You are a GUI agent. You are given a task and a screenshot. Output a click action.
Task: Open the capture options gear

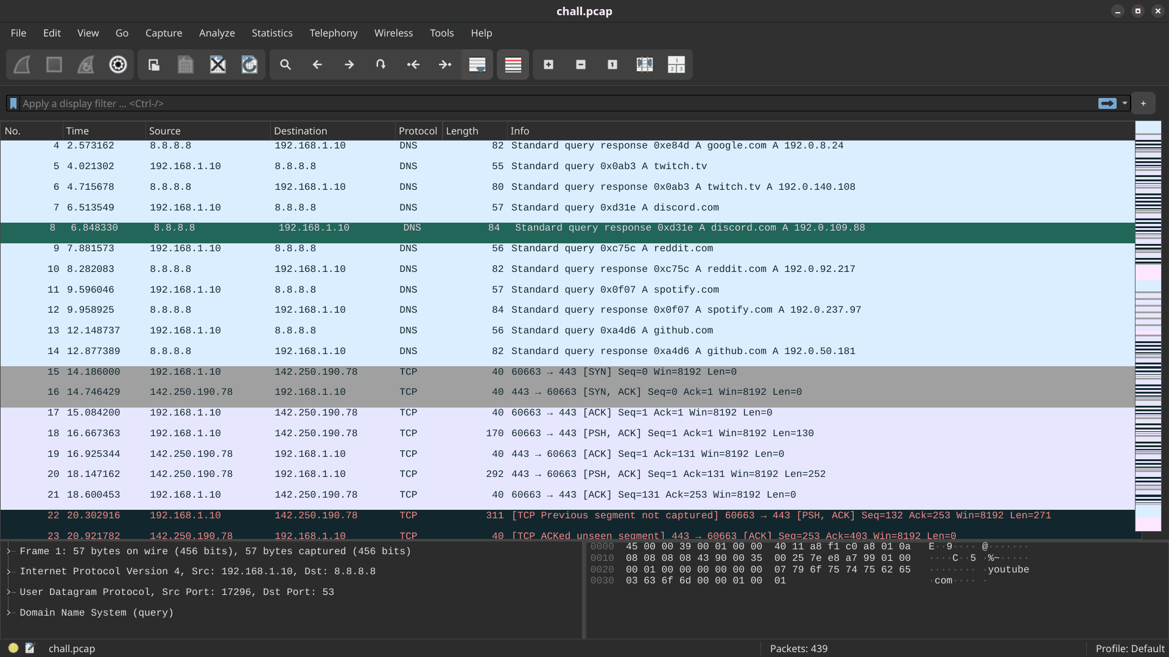[x=118, y=64]
